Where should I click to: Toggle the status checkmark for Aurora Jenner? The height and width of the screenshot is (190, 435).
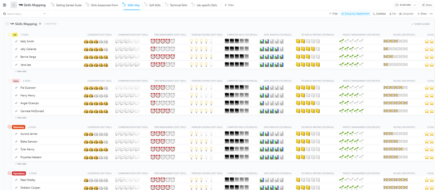(17, 134)
